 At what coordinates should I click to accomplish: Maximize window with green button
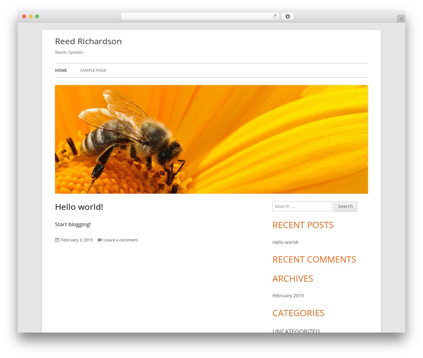(x=37, y=17)
